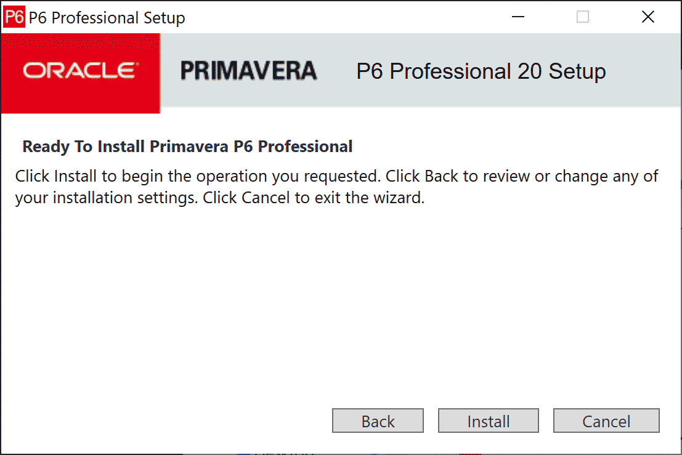Go Back to review installation settings
Image resolution: width=682 pixels, height=455 pixels.
(378, 421)
